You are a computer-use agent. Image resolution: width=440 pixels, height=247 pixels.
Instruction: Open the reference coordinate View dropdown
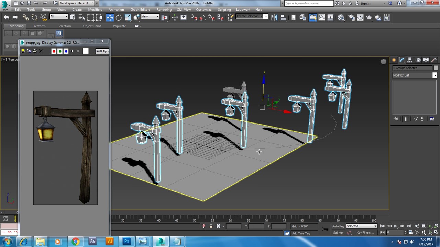tap(150, 16)
